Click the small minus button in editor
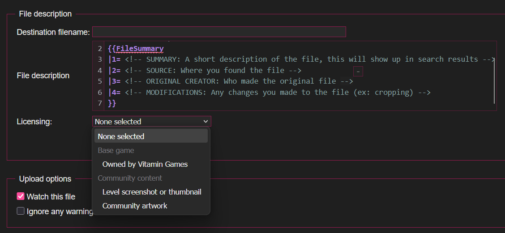The image size is (505, 233). 358,72
